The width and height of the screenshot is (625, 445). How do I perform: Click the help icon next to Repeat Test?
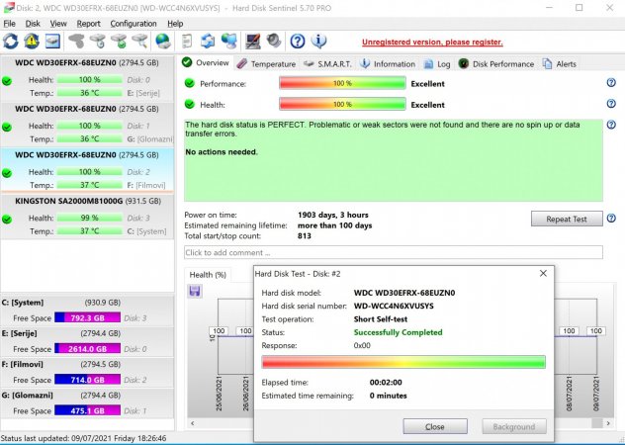tap(611, 219)
